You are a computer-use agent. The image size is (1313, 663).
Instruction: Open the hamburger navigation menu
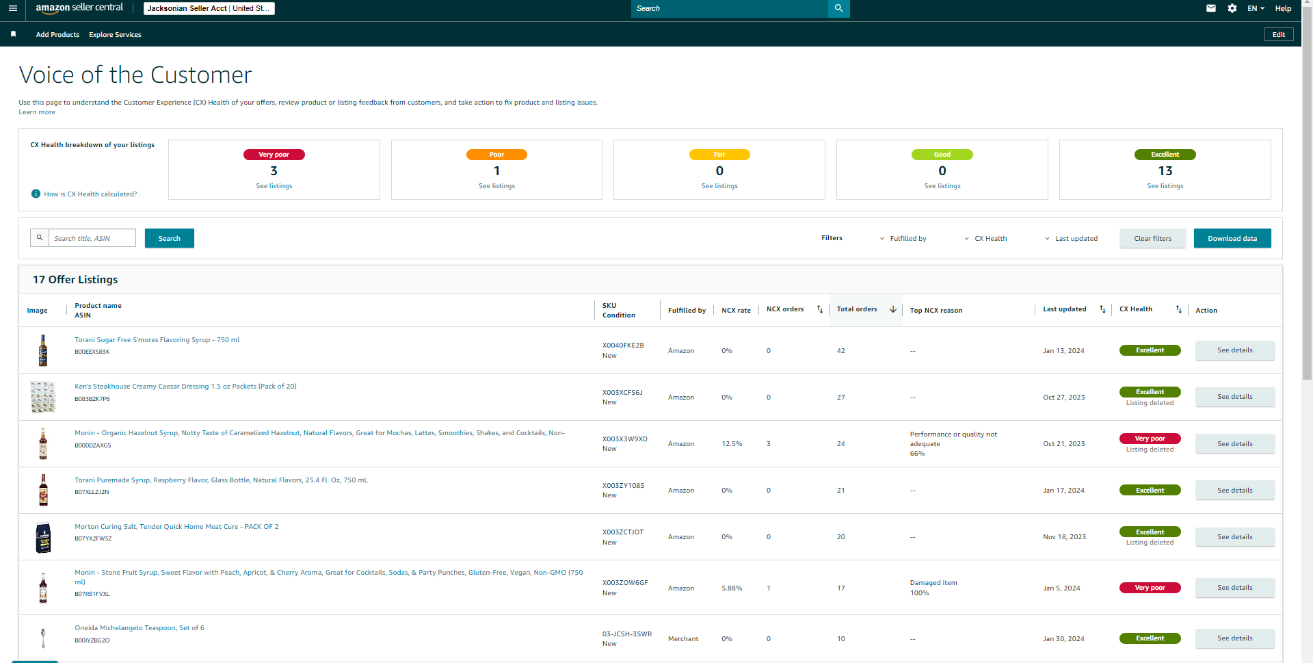12,8
